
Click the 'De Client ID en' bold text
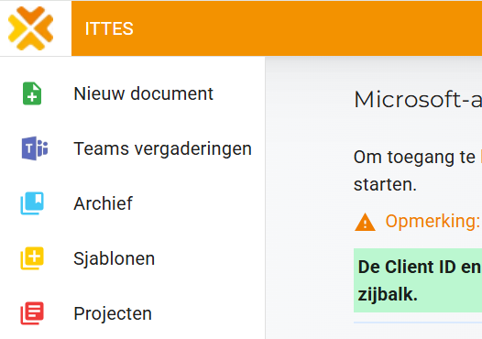pyautogui.click(x=420, y=267)
